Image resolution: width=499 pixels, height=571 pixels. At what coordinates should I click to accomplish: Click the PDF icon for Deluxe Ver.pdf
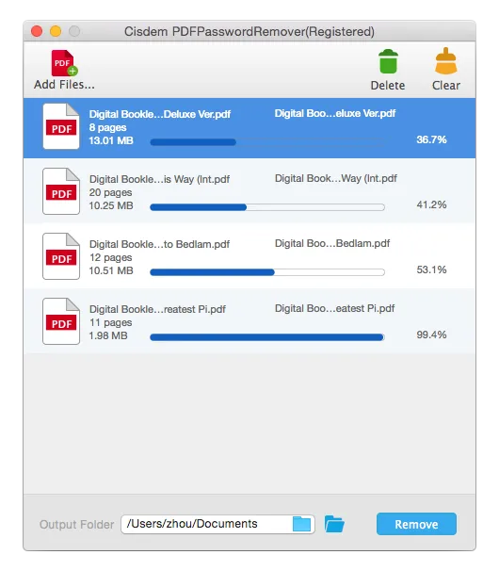click(61, 126)
